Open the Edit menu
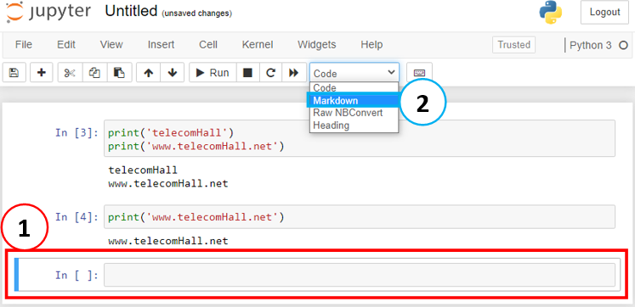 pyautogui.click(x=66, y=44)
